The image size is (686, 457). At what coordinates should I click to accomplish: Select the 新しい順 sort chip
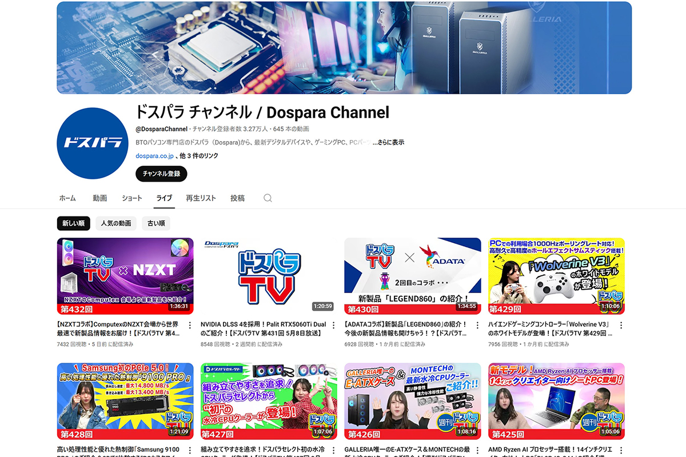pos(73,223)
